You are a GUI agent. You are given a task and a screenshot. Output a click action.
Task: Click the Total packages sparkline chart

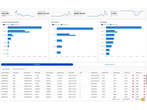(25, 13)
